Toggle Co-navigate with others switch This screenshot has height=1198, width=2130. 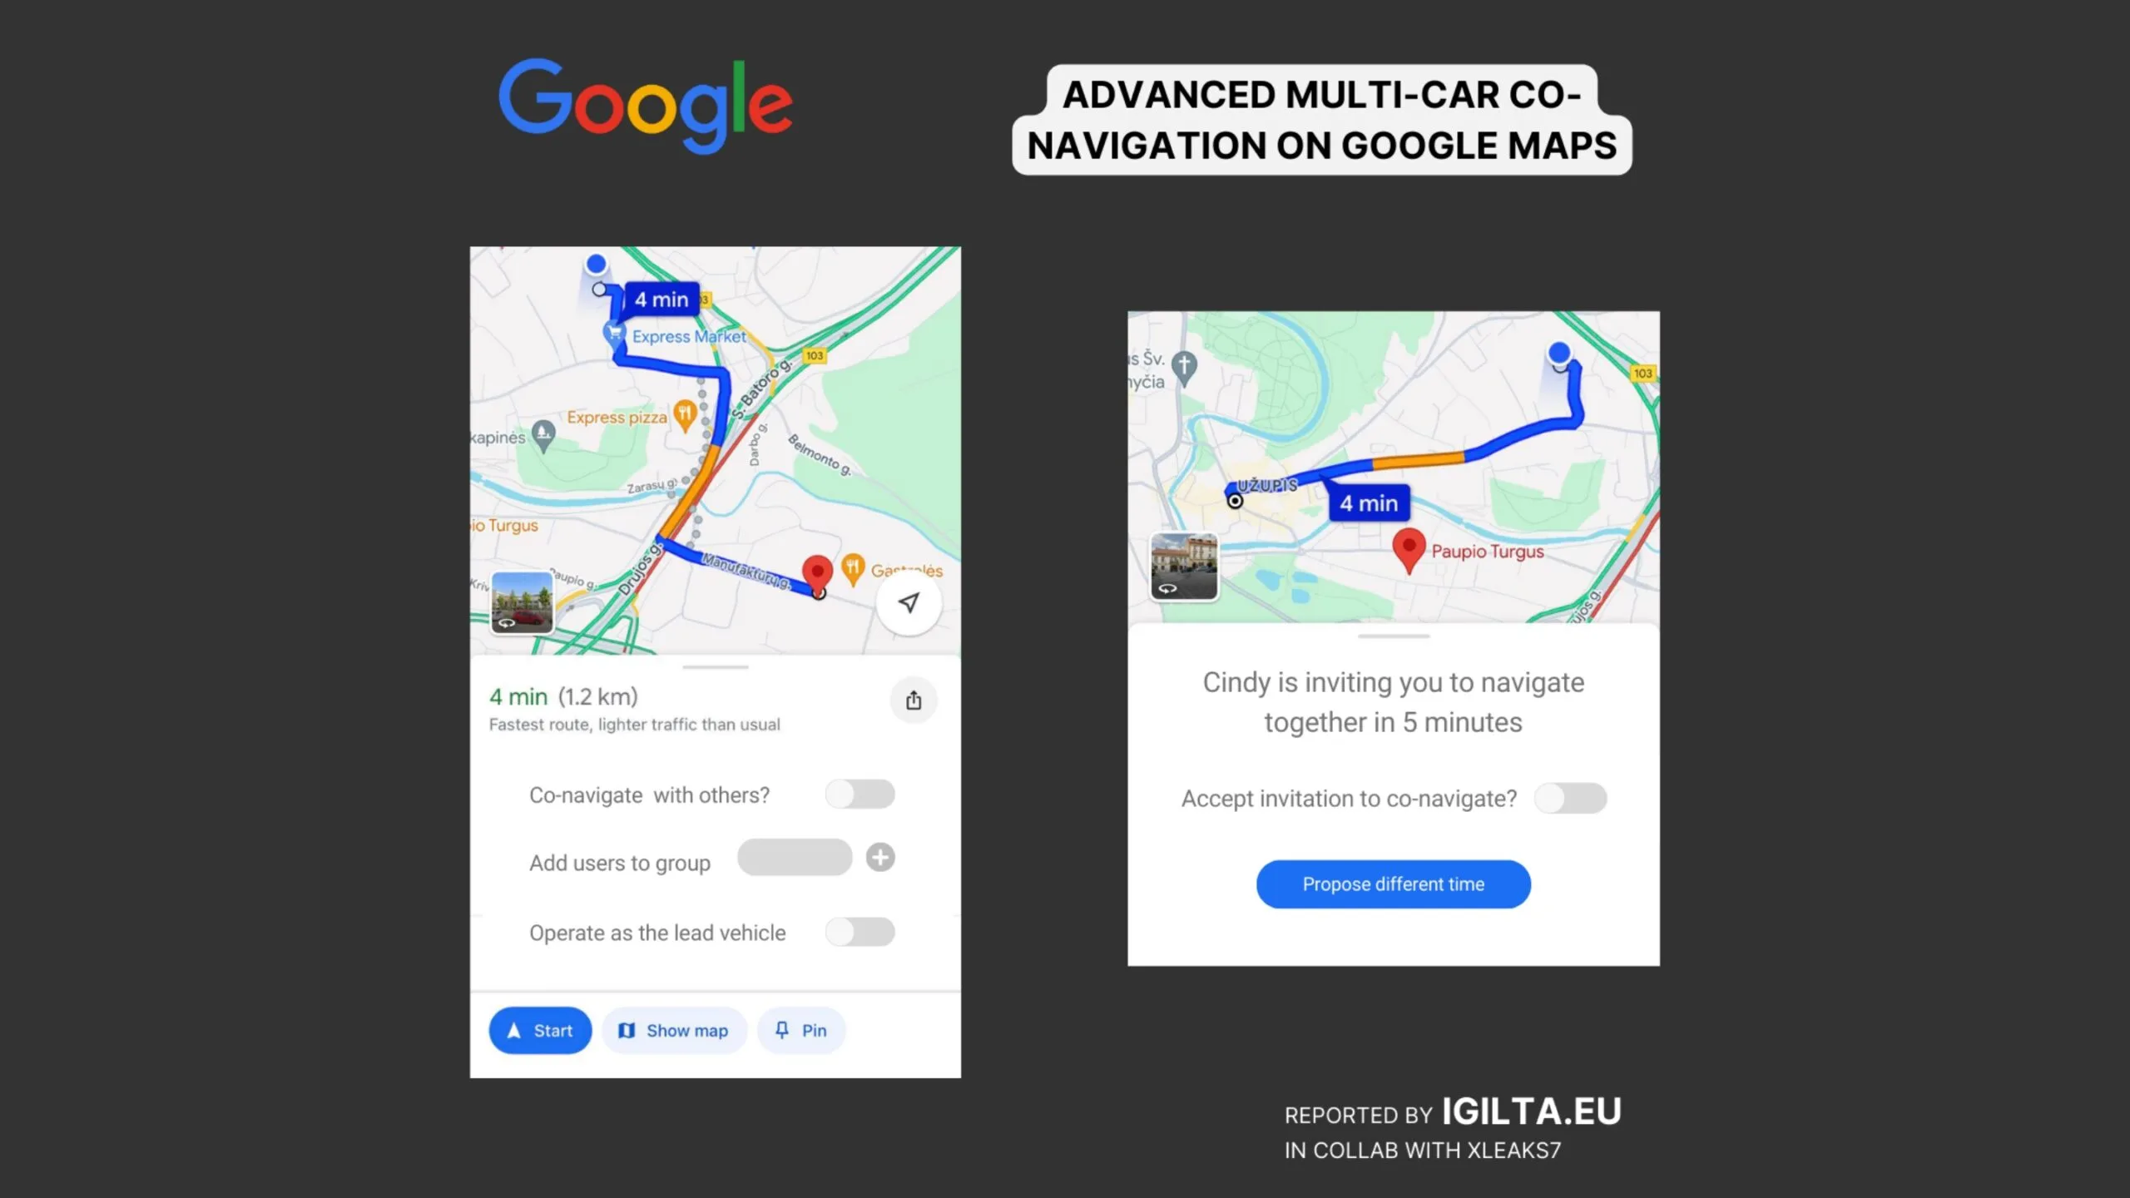[x=860, y=793]
